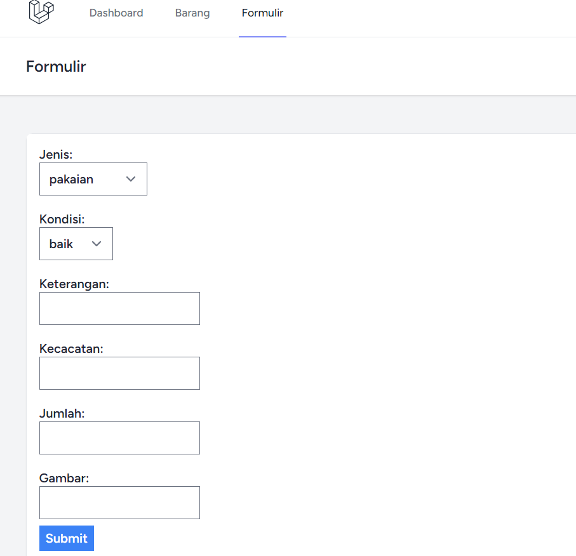The height and width of the screenshot is (556, 576).
Task: Click the Kecacatan input box
Action: point(119,373)
